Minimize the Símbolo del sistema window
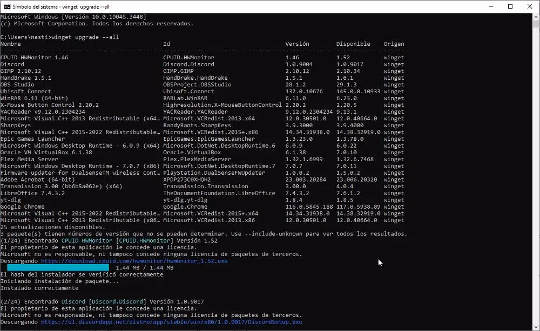Screen dimensions: 540x331 pyautogui.click(x=485, y=6)
